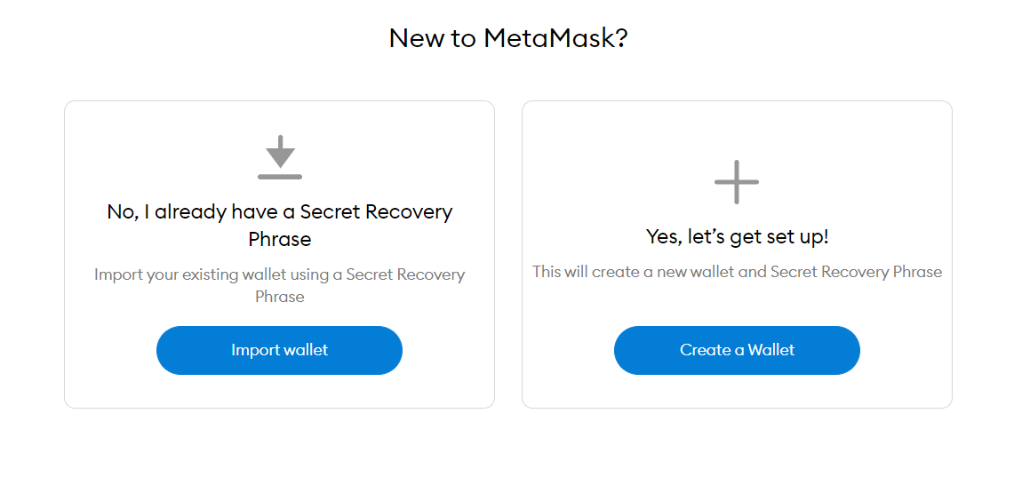Click the "New to MetaMask?" page title
The height and width of the screenshot is (485, 1014).
(x=508, y=39)
